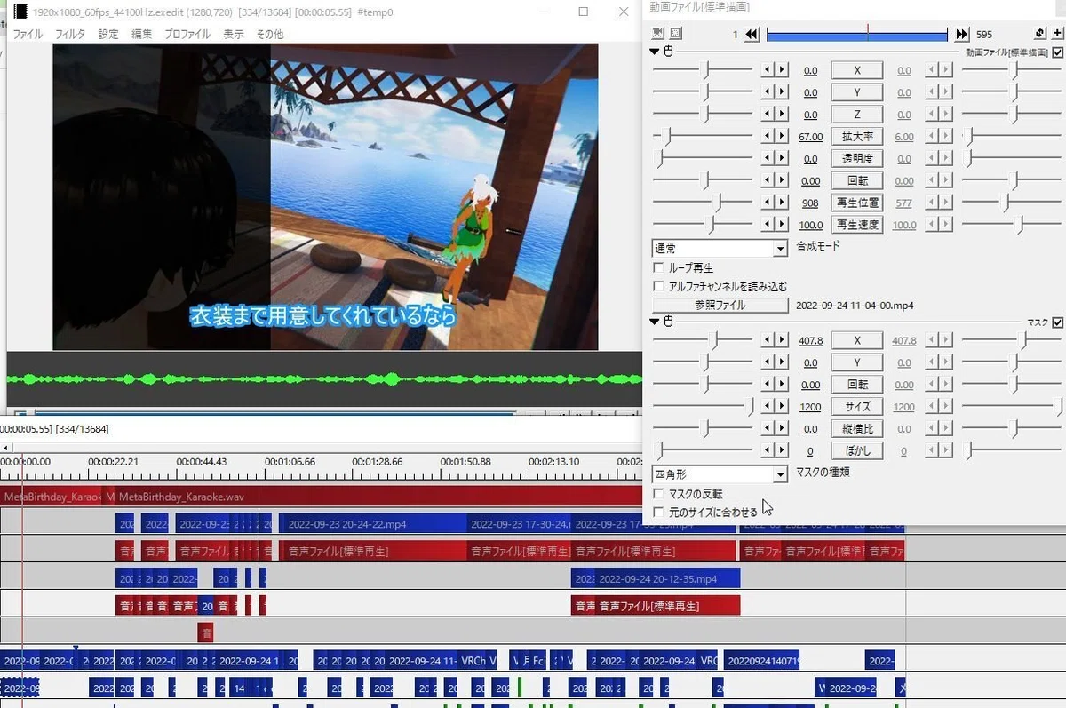Decrease 透明度 value with the left arrow
The image size is (1066, 708).
pos(768,159)
